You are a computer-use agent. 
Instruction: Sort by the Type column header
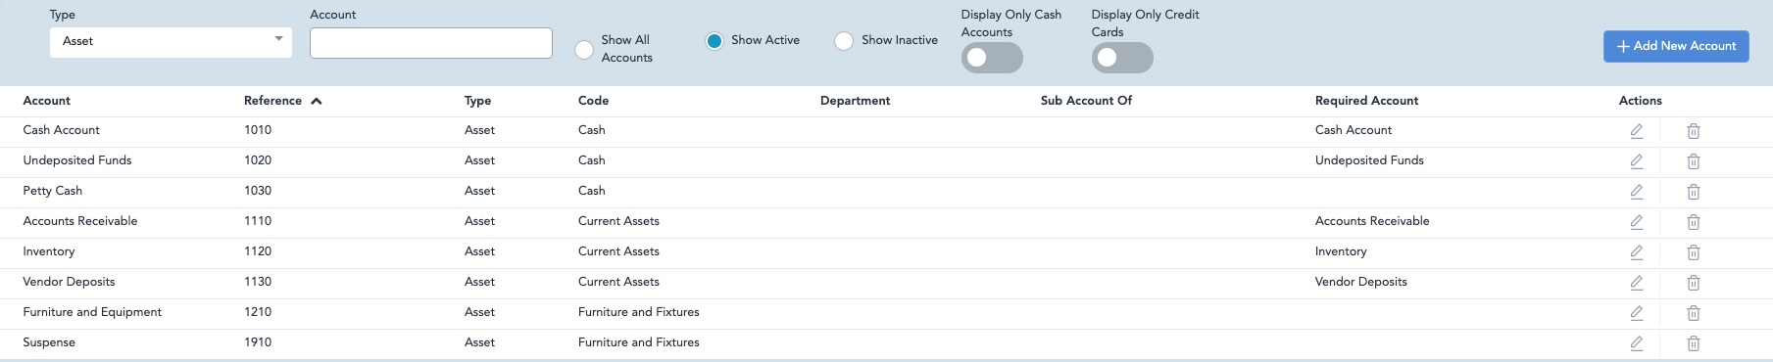click(478, 101)
